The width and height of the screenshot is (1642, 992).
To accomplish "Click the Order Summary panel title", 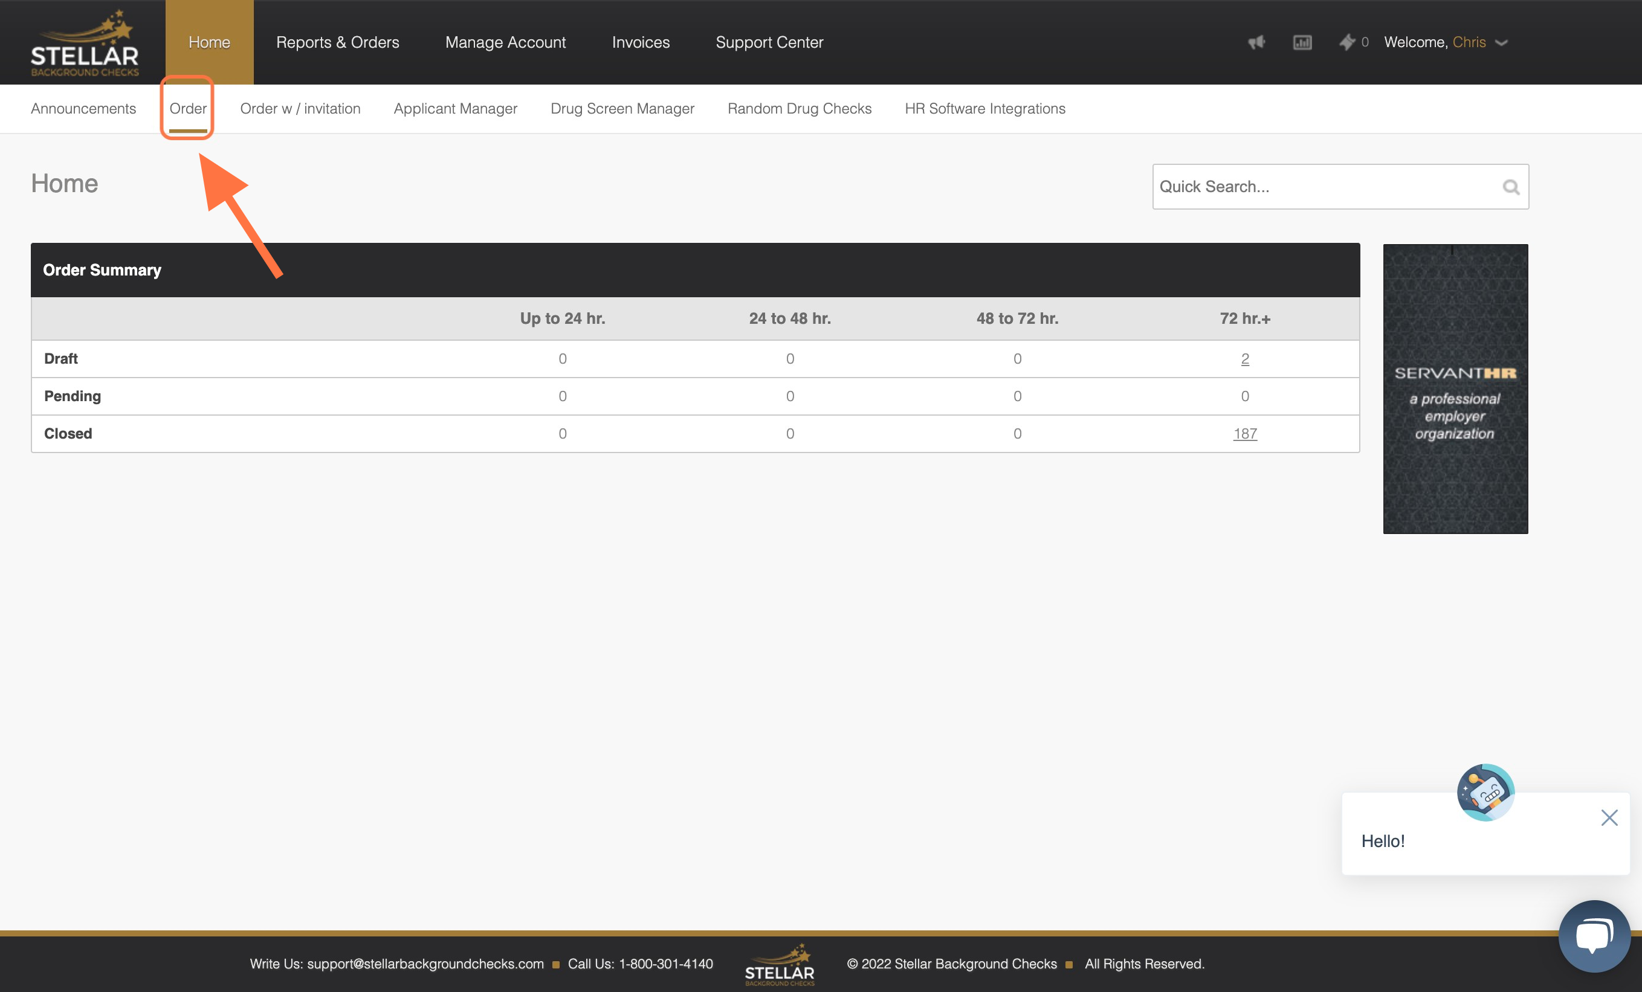I will coord(102,270).
